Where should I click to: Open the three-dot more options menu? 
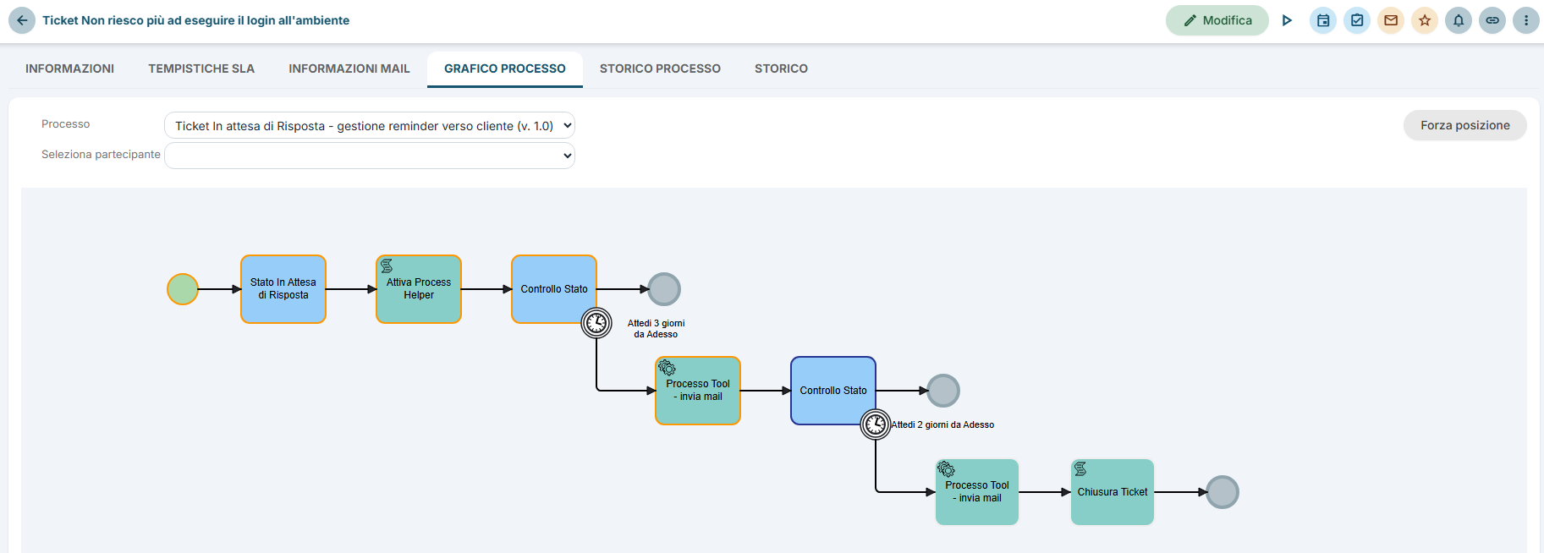pyautogui.click(x=1526, y=20)
